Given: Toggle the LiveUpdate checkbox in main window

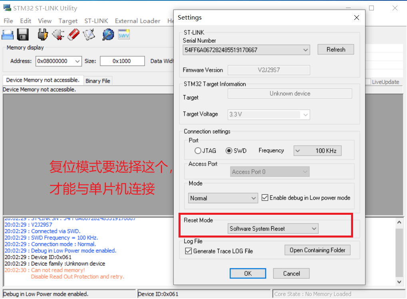Looking at the screenshot, I should pyautogui.click(x=368, y=82).
